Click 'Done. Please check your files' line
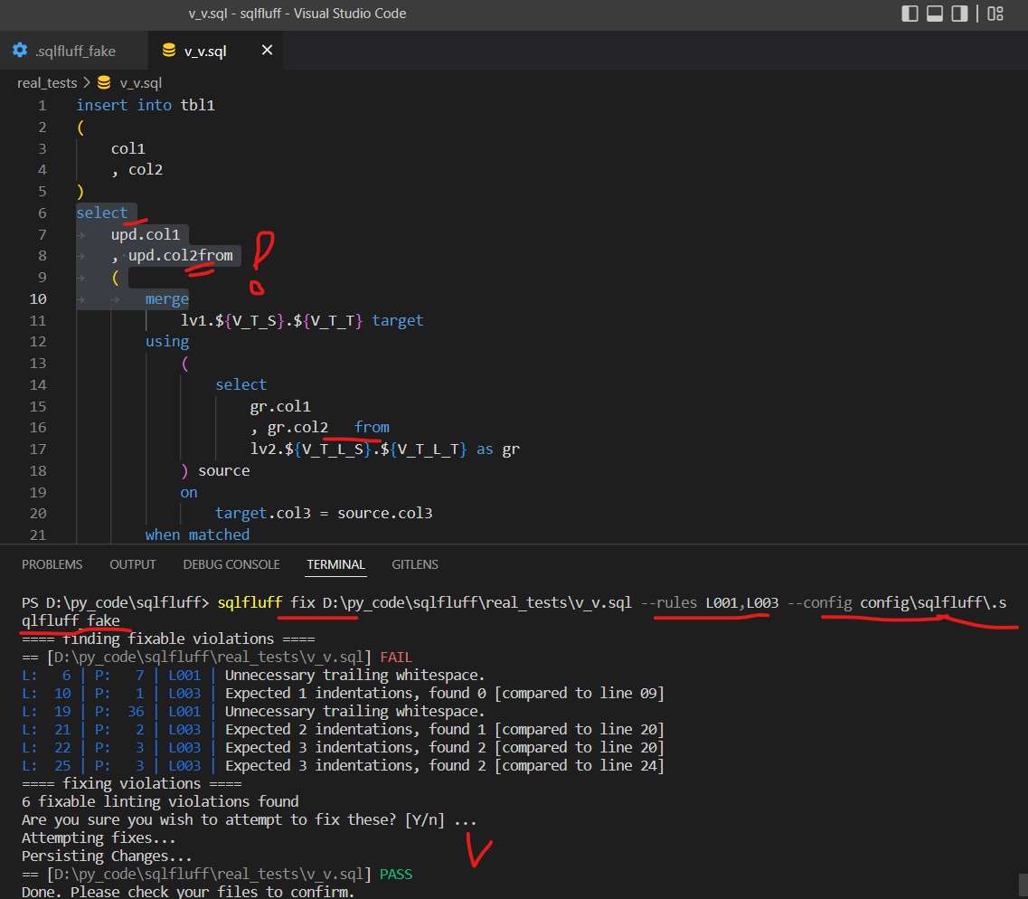 click(187, 892)
